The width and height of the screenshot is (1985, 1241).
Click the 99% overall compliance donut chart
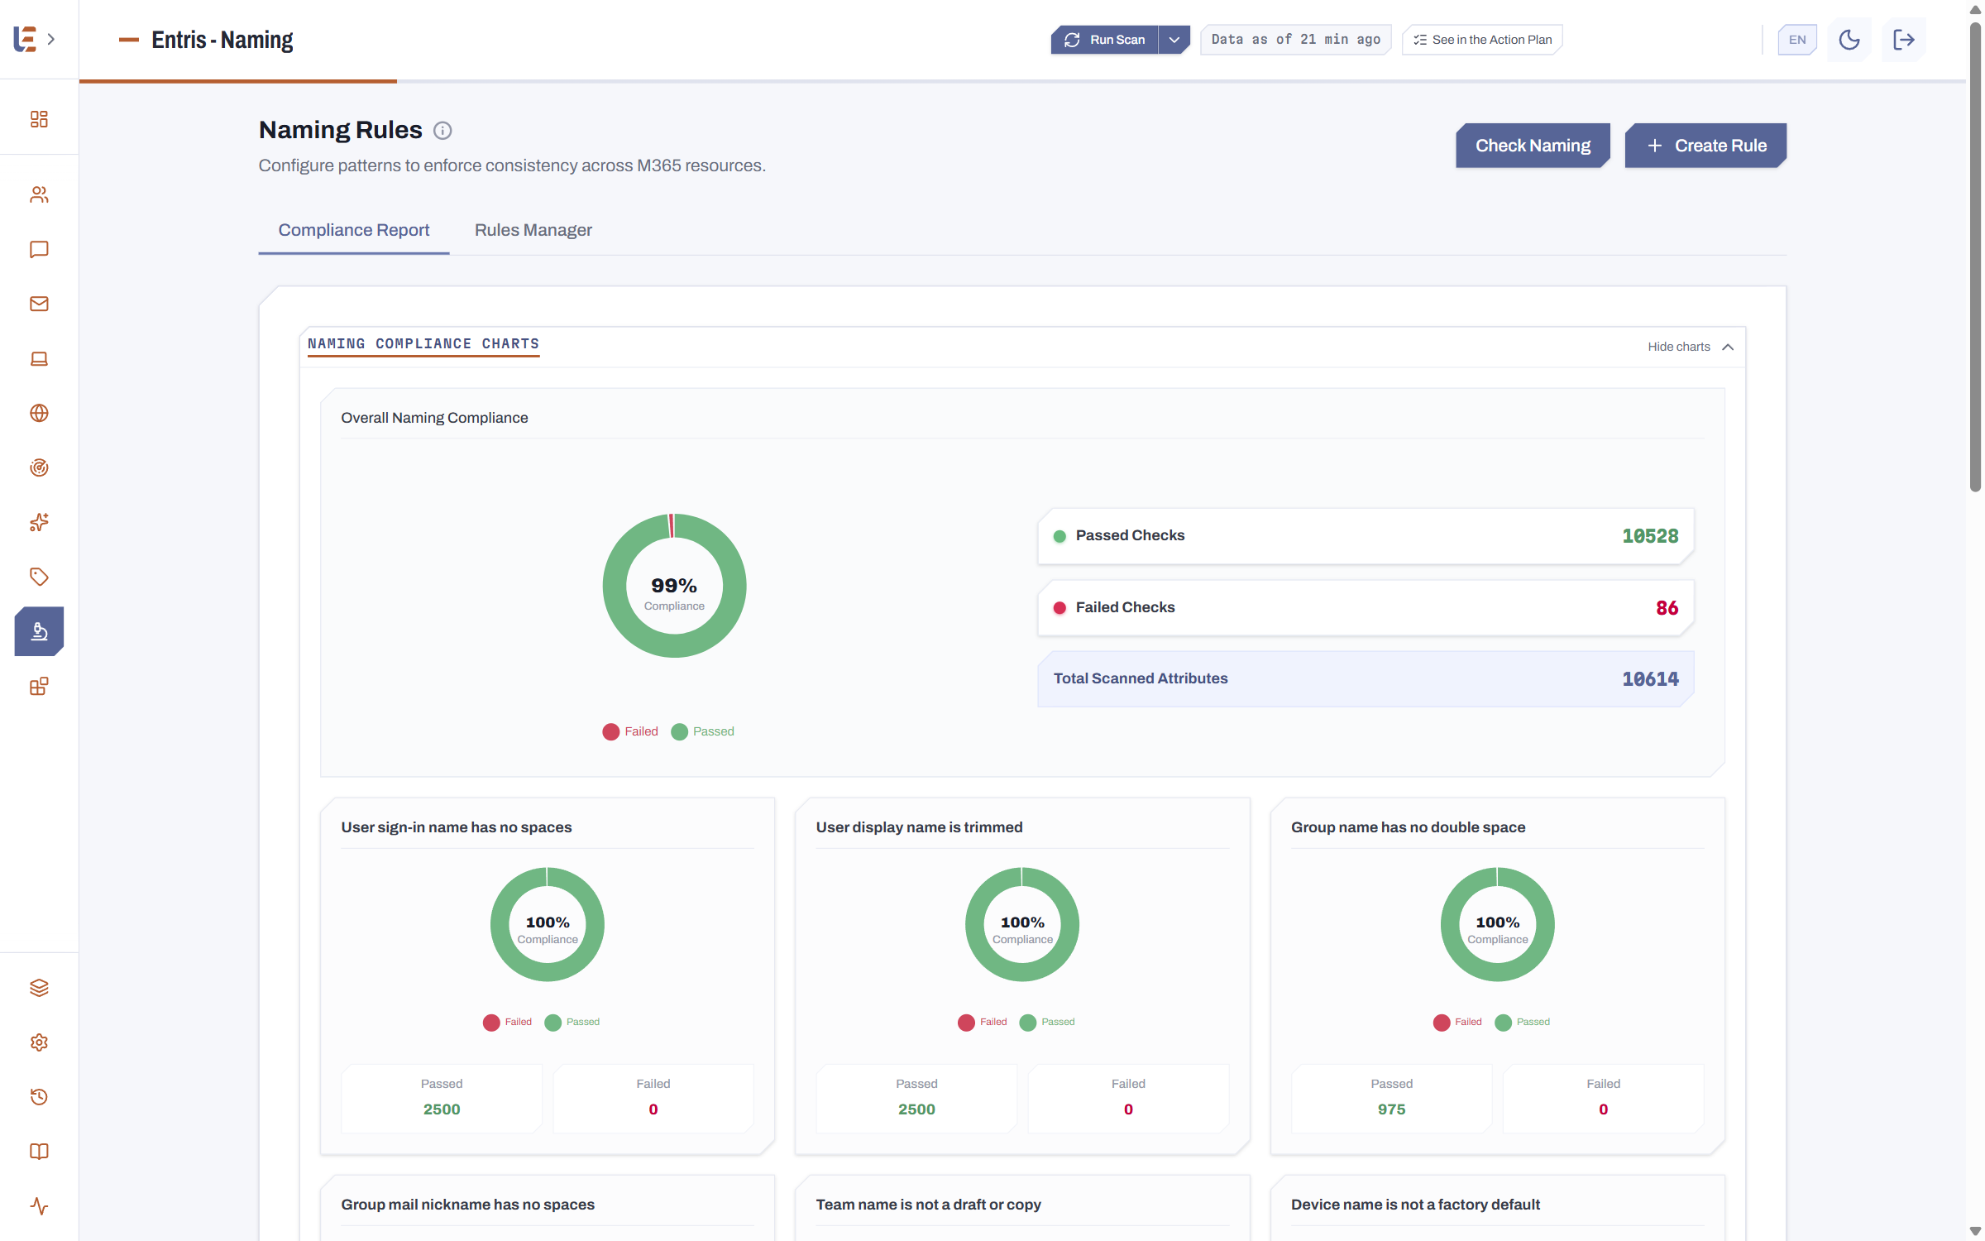[x=674, y=586]
